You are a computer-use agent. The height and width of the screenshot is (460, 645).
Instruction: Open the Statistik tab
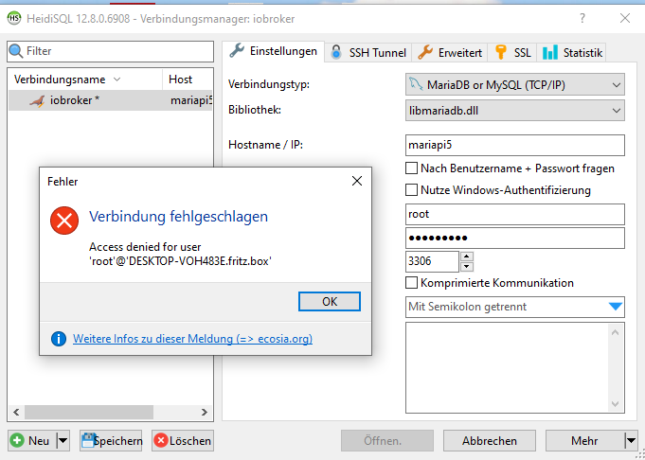pos(572,53)
